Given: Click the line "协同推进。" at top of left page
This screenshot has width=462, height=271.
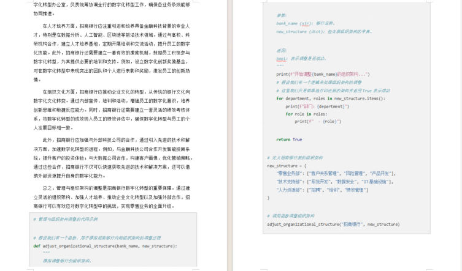Looking at the screenshot, I should pos(44,13).
